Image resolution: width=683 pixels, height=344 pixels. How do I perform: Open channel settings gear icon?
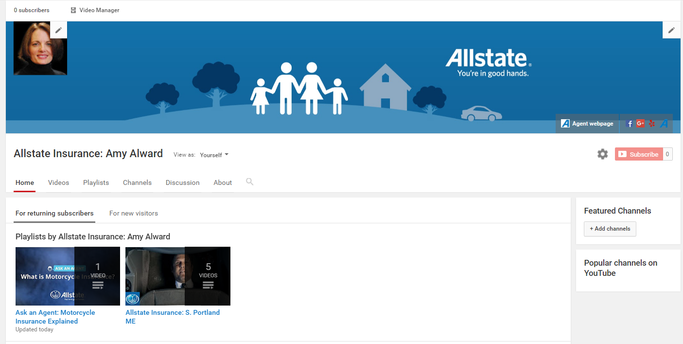point(603,154)
